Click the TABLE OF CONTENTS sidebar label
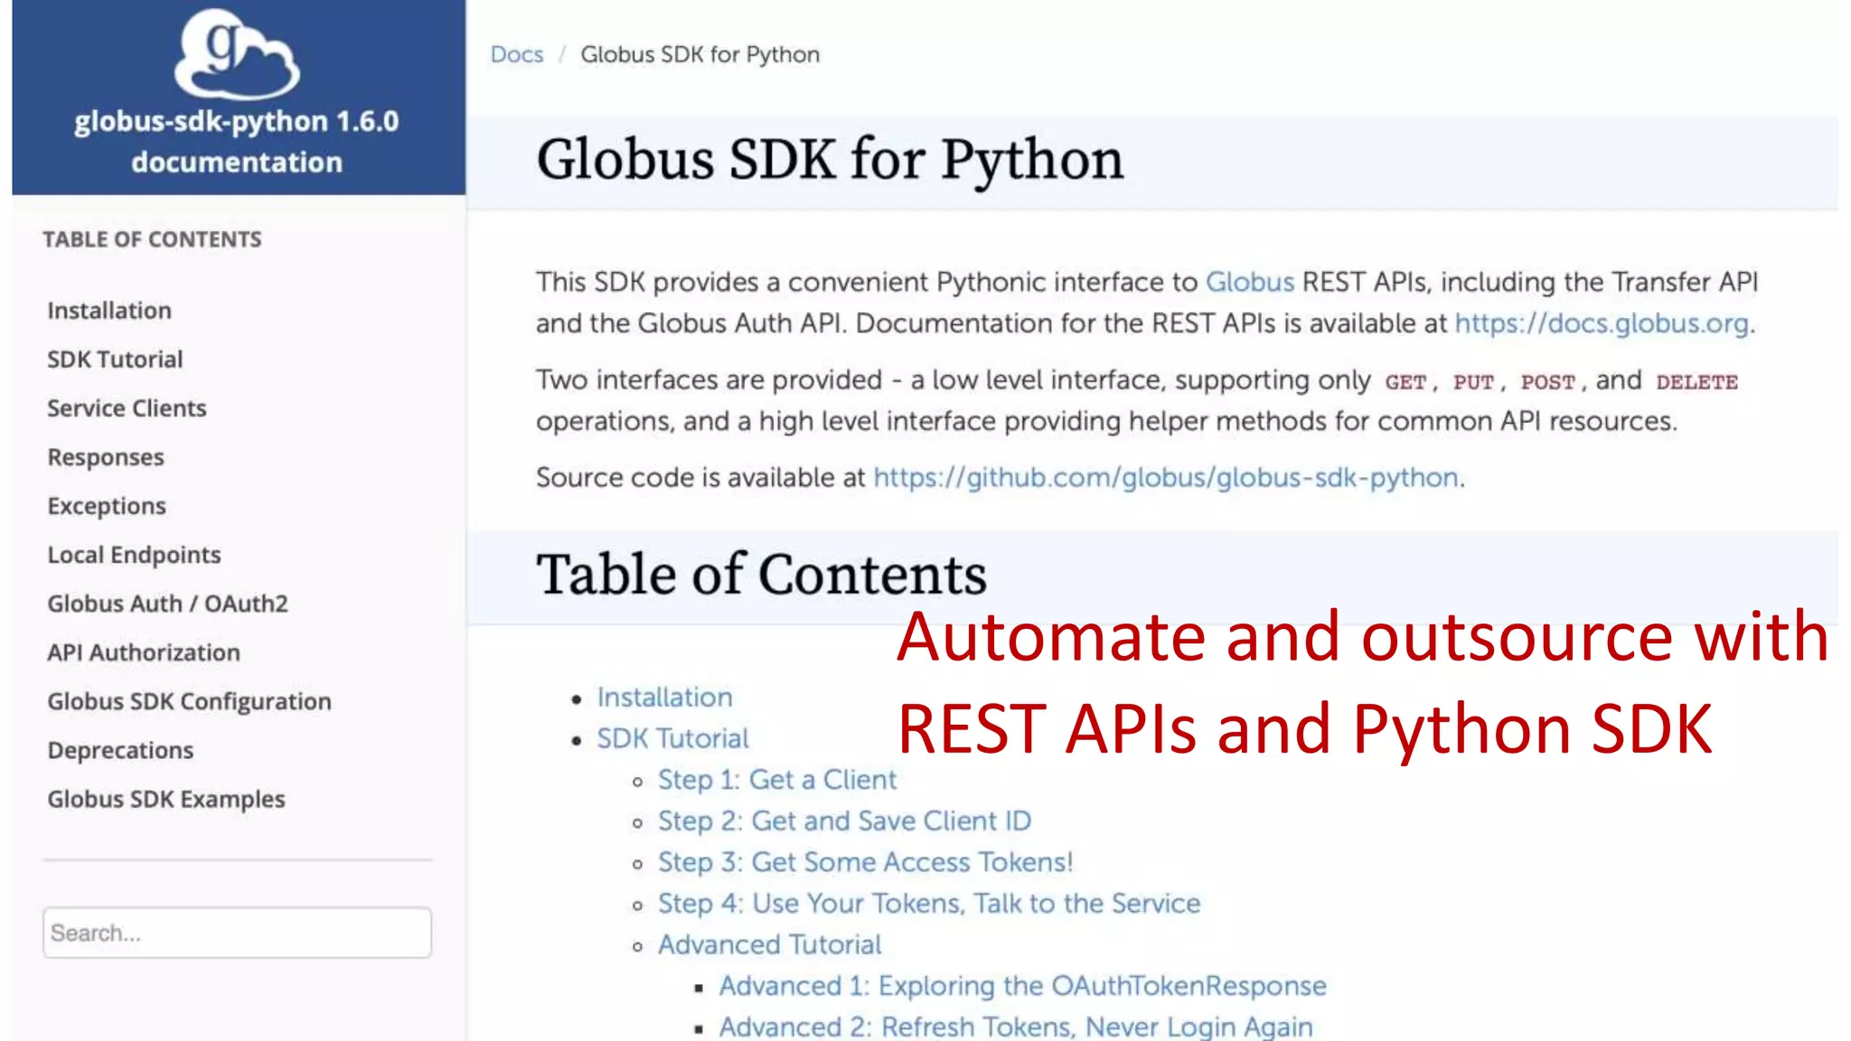Image resolution: width=1851 pixels, height=1041 pixels. tap(152, 239)
